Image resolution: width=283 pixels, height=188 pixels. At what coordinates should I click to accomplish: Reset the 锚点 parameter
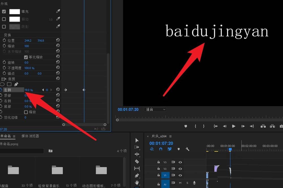(x=58, y=73)
